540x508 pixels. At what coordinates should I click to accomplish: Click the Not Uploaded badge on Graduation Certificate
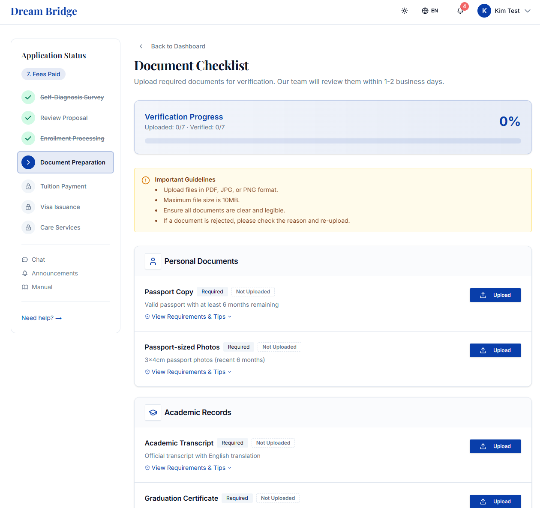tap(278, 498)
